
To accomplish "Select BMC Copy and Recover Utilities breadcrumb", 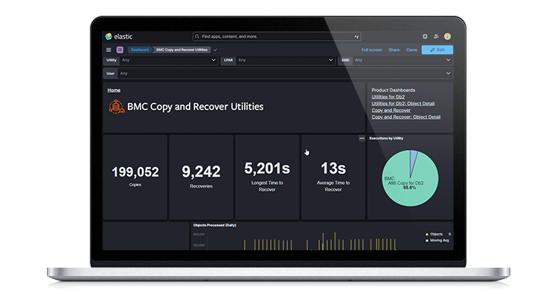I will point(182,50).
